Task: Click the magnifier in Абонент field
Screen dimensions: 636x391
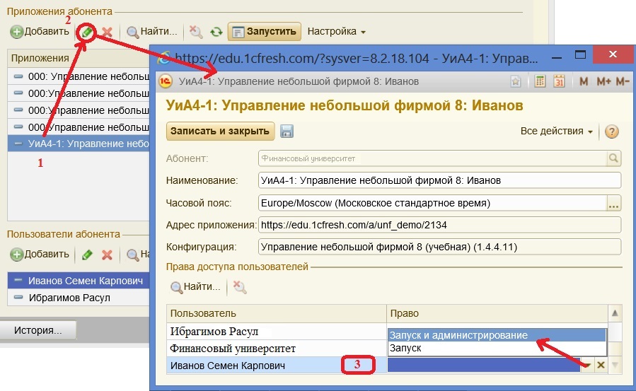Action: (613, 158)
